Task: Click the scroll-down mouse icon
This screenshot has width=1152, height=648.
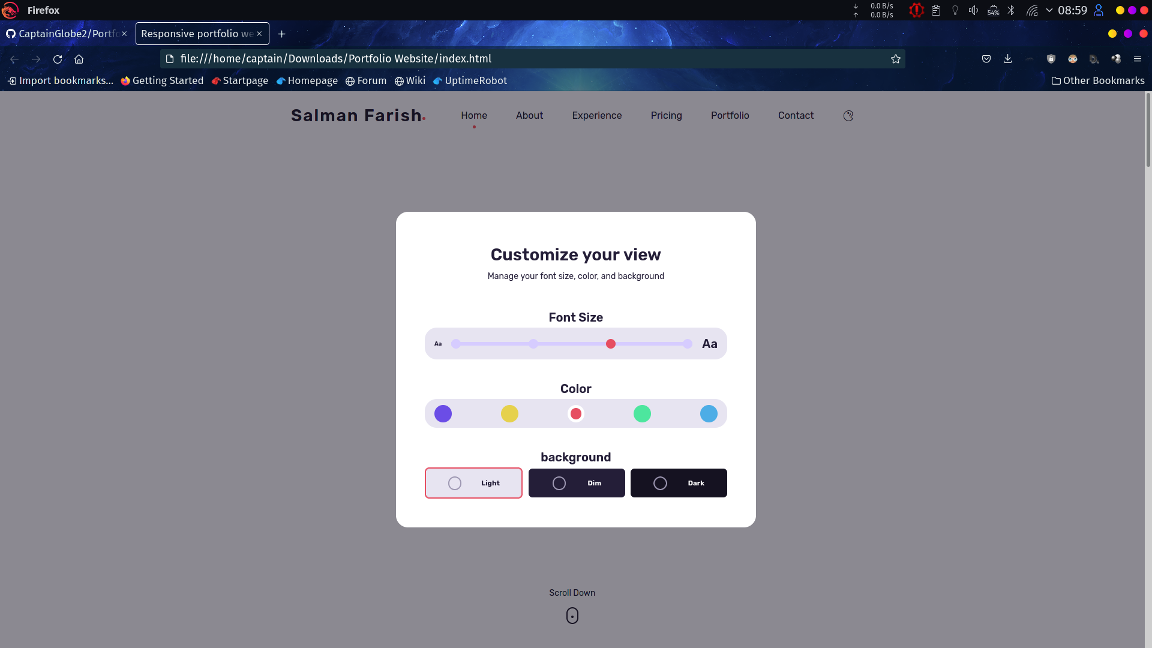Action: (572, 615)
